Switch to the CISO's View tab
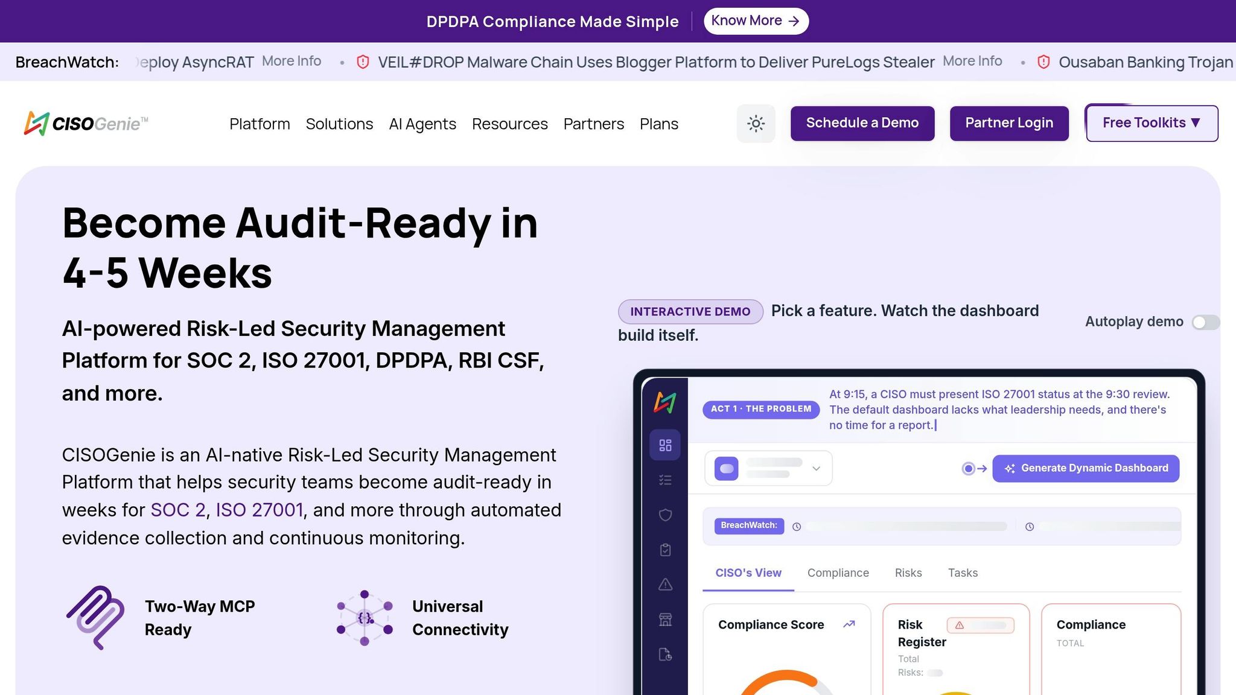The image size is (1236, 695). coord(748,573)
